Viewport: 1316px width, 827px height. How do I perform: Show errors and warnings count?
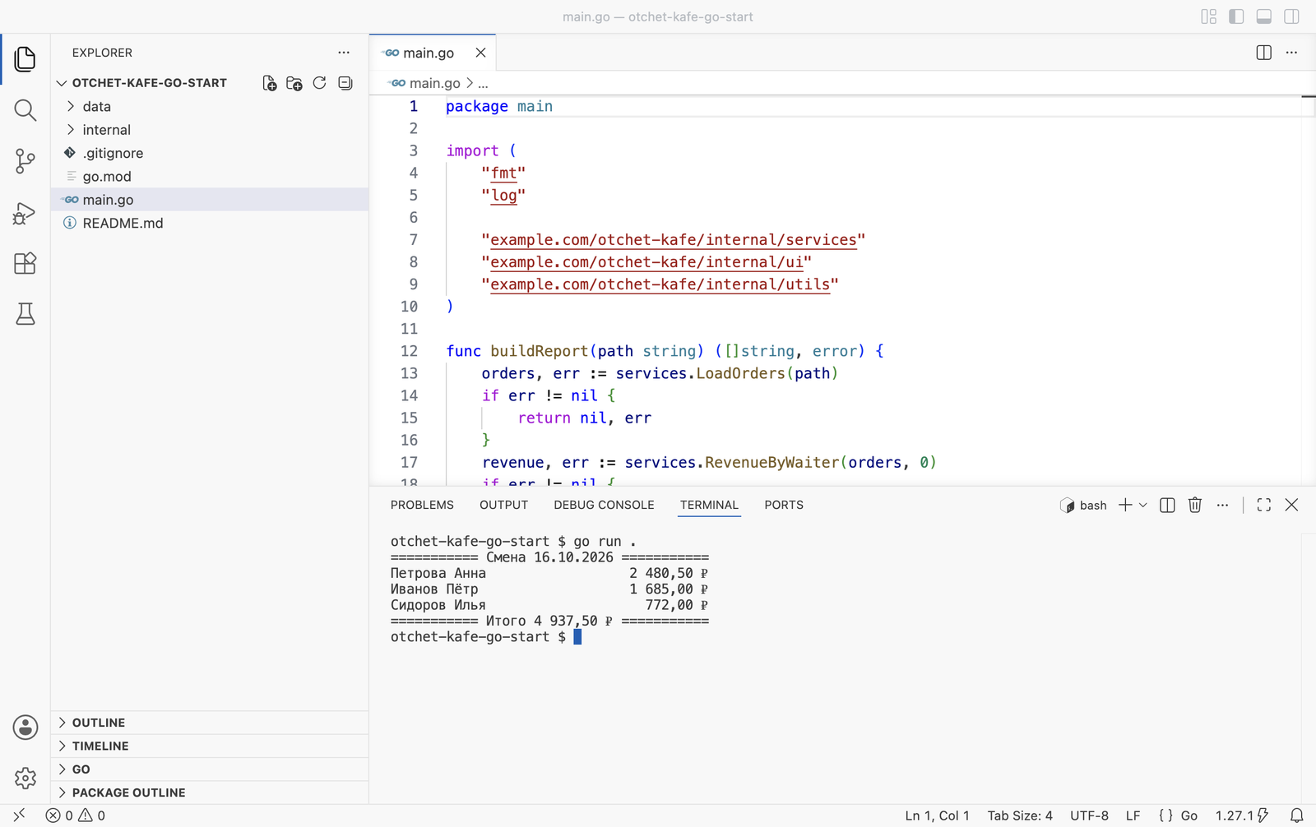tap(76, 815)
